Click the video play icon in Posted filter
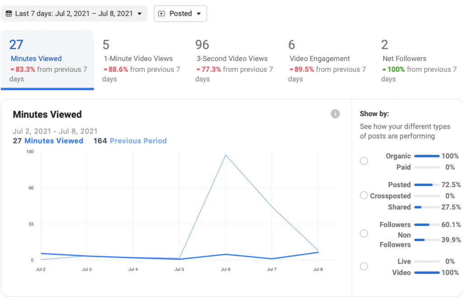Image resolution: width=463 pixels, height=297 pixels. coord(162,14)
